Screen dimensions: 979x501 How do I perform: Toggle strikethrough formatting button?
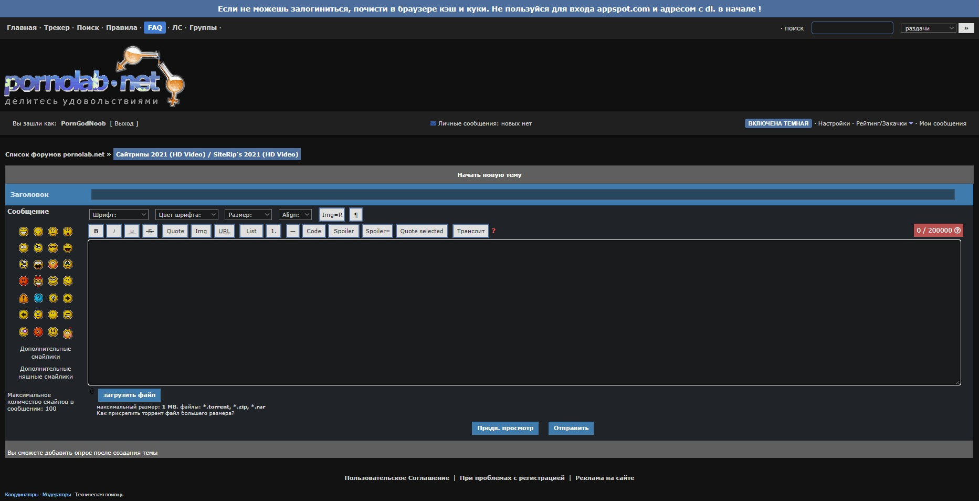click(150, 231)
